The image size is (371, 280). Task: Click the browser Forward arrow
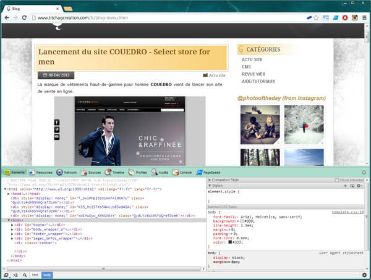coord(15,18)
